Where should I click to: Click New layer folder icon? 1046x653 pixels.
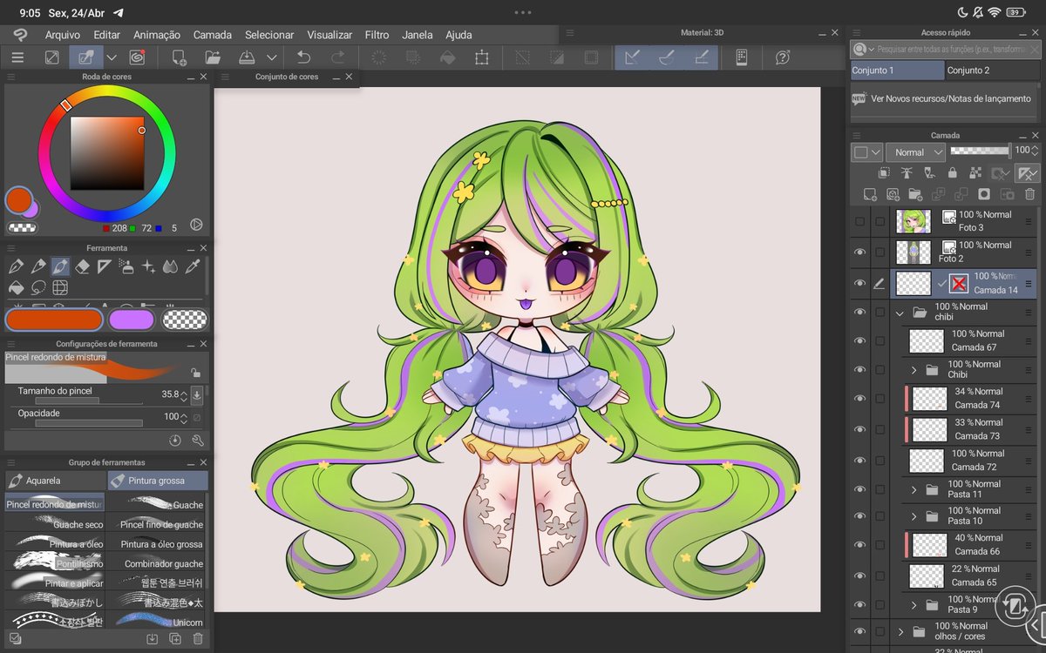915,195
